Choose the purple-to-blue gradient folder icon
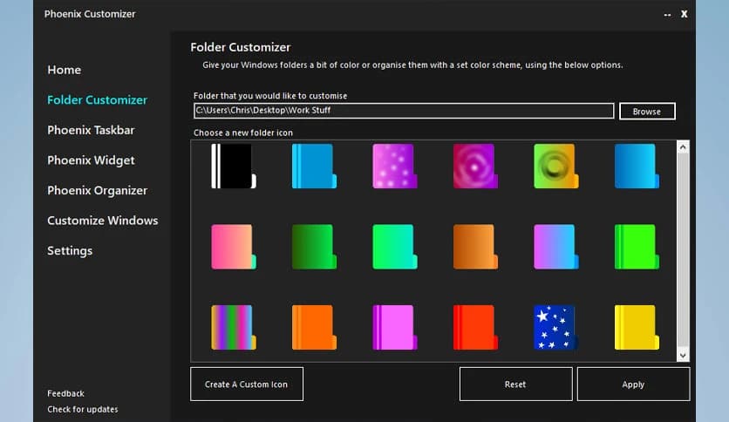Screen dimensions: 729x422 556,247
